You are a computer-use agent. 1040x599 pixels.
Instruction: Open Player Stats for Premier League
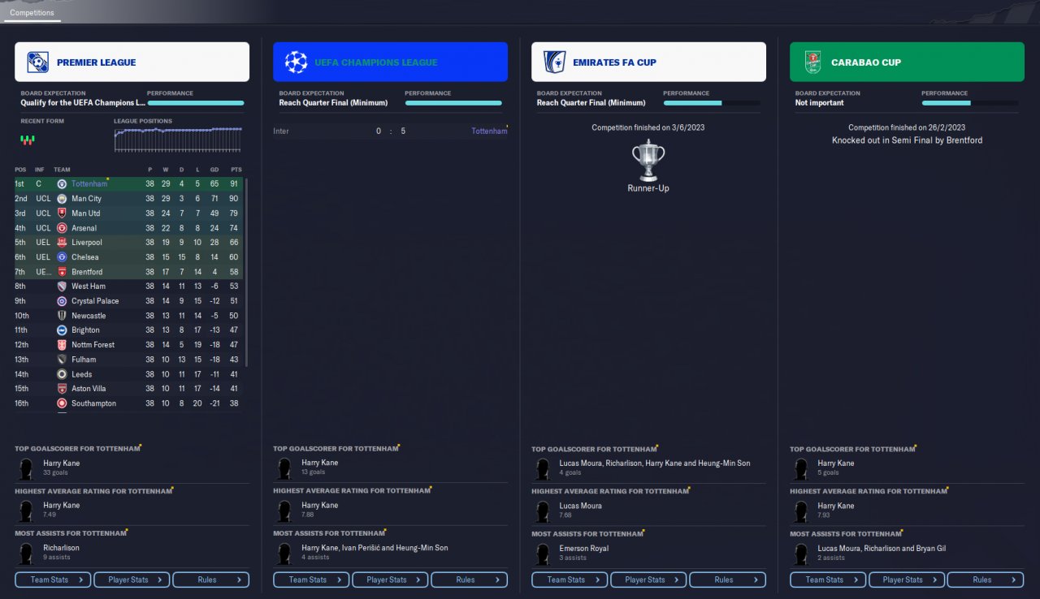point(132,580)
